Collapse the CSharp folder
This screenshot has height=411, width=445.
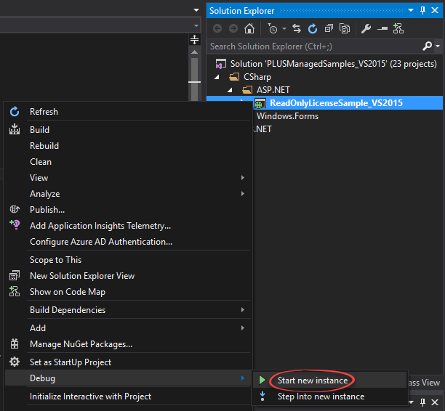(x=217, y=77)
